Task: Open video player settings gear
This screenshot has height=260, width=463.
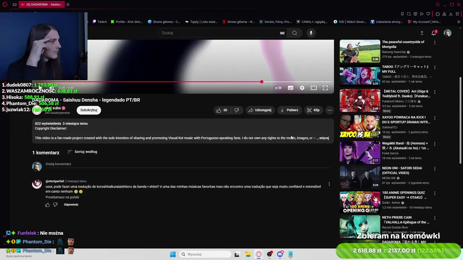Action: pyautogui.click(x=302, y=88)
